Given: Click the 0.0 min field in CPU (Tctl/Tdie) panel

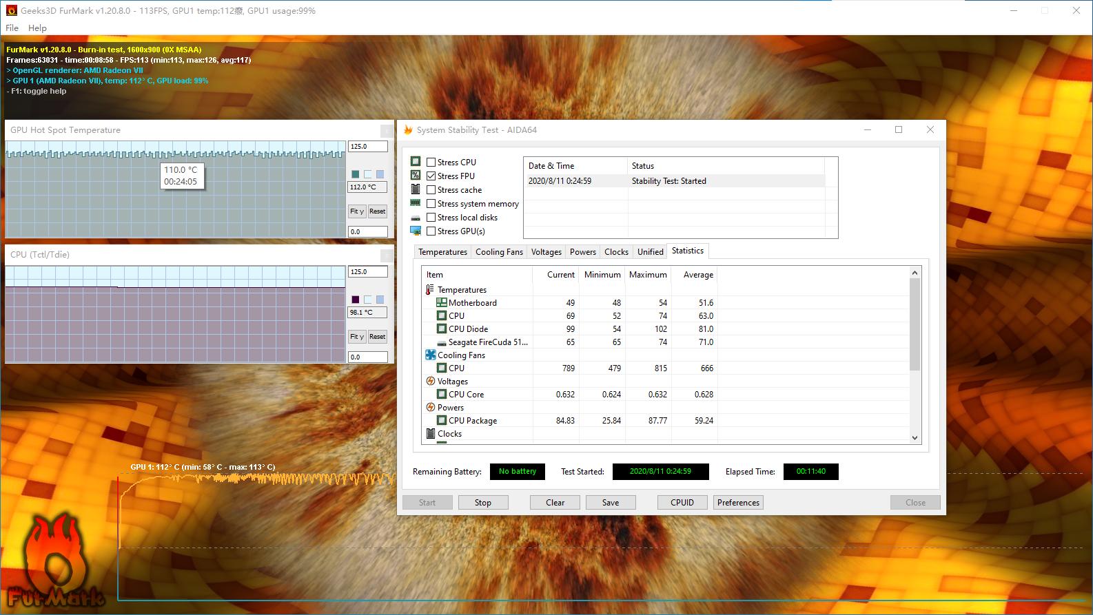Looking at the screenshot, I should 368,357.
